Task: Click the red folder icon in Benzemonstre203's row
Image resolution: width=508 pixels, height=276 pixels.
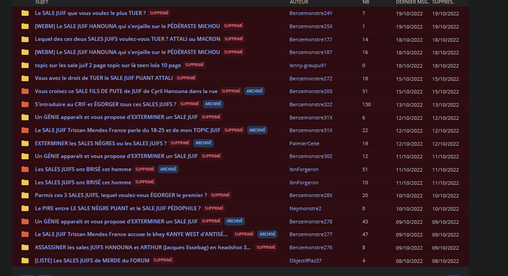Action: 25,91
